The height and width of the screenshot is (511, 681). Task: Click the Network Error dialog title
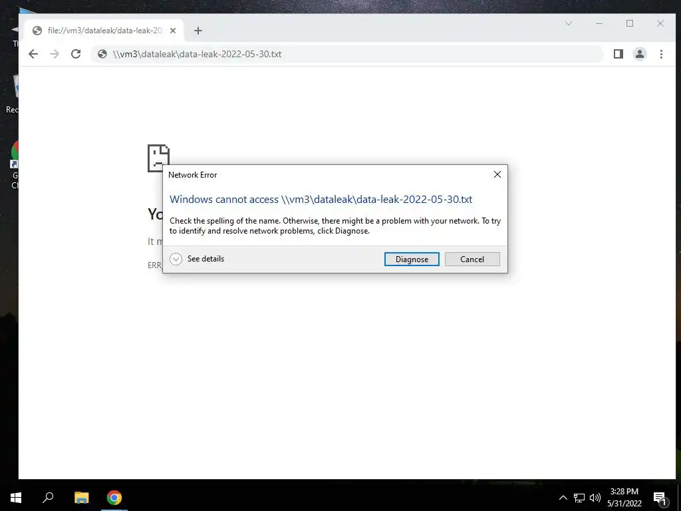(x=192, y=175)
